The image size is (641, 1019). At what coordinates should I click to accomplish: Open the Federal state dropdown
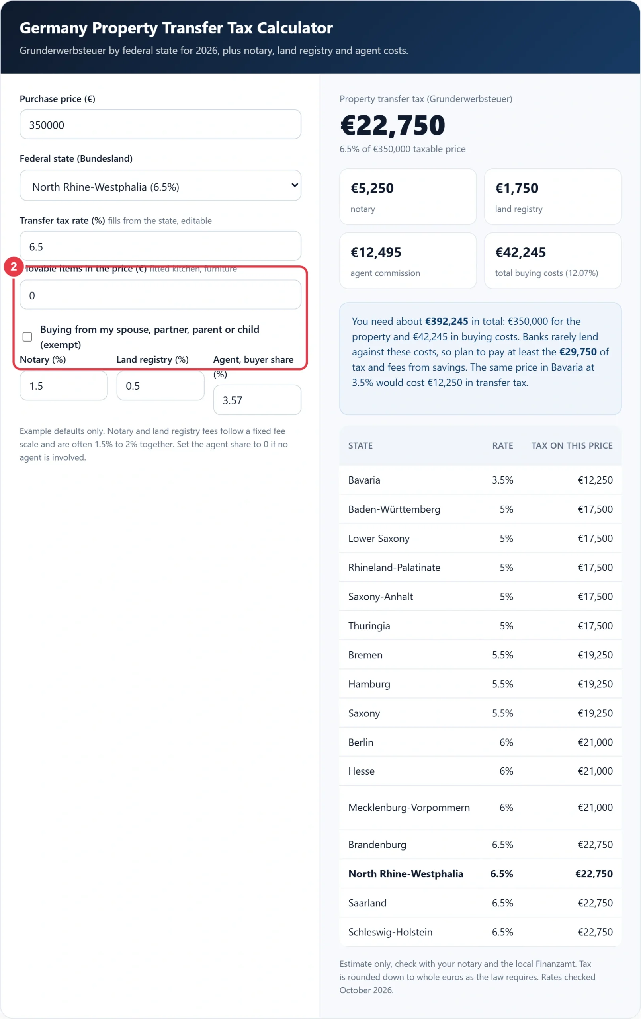coord(160,186)
